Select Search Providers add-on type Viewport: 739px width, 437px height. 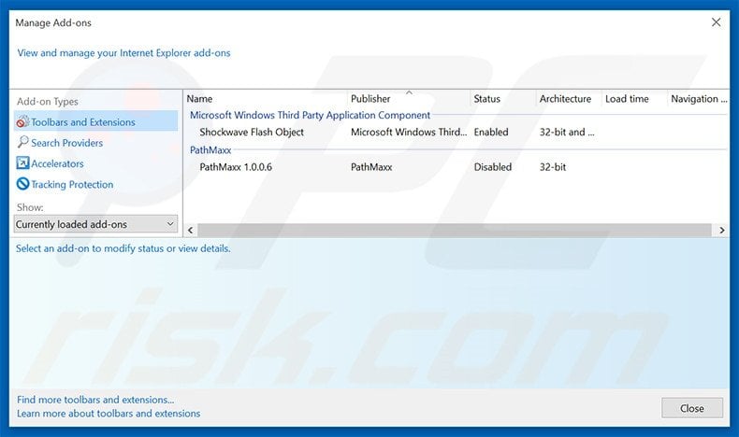(x=67, y=143)
